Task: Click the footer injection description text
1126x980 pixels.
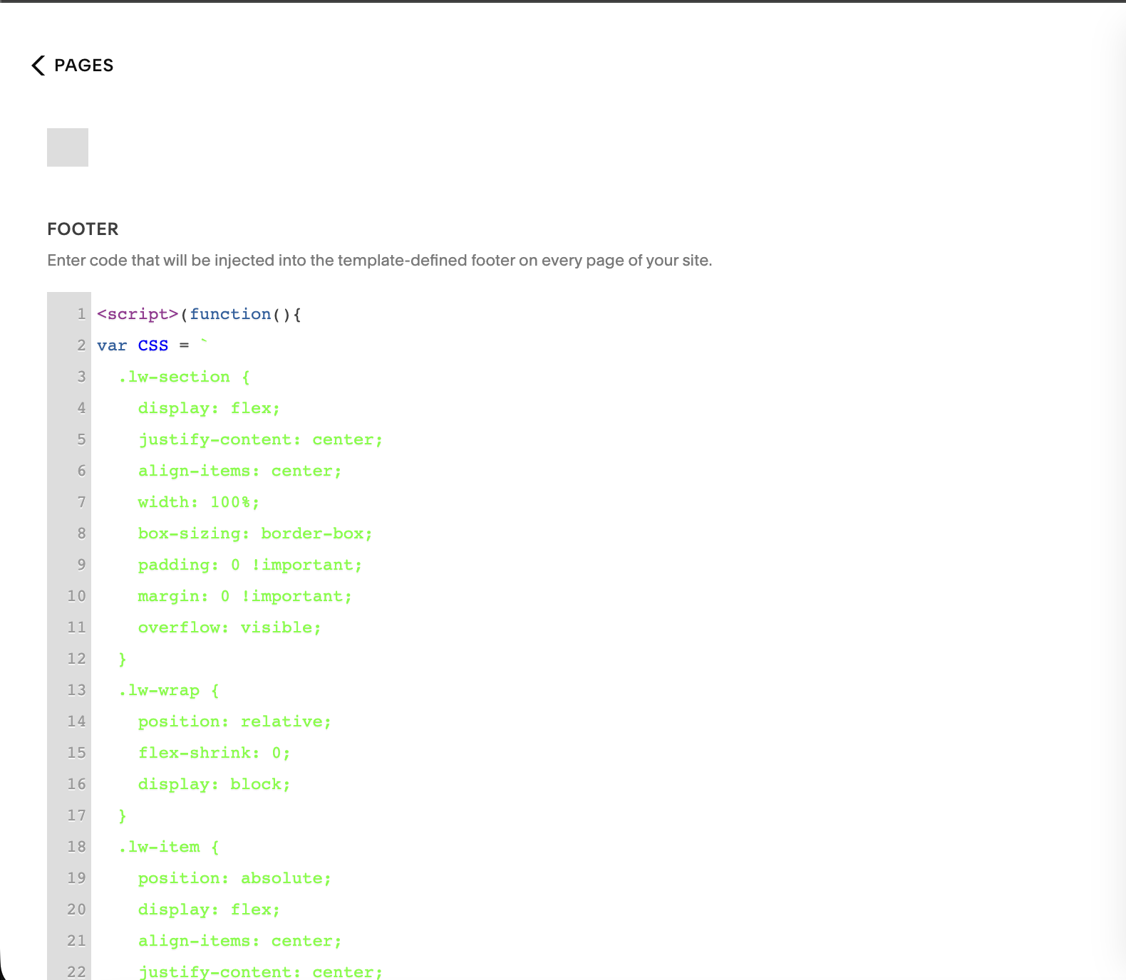Action: pos(380,261)
